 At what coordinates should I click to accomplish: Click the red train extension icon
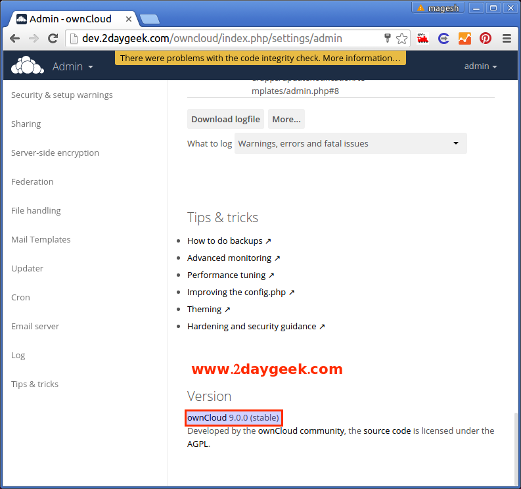[422, 39]
